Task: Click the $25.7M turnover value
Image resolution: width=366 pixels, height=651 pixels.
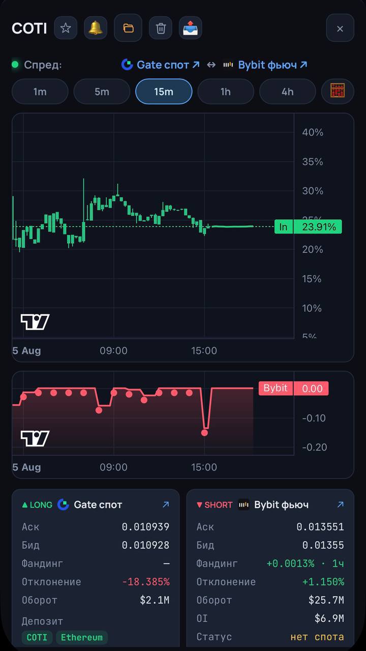Action: pos(326,600)
